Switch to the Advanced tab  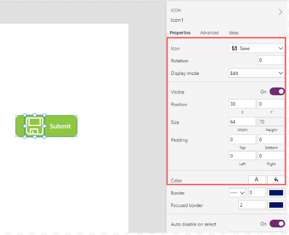click(x=209, y=33)
